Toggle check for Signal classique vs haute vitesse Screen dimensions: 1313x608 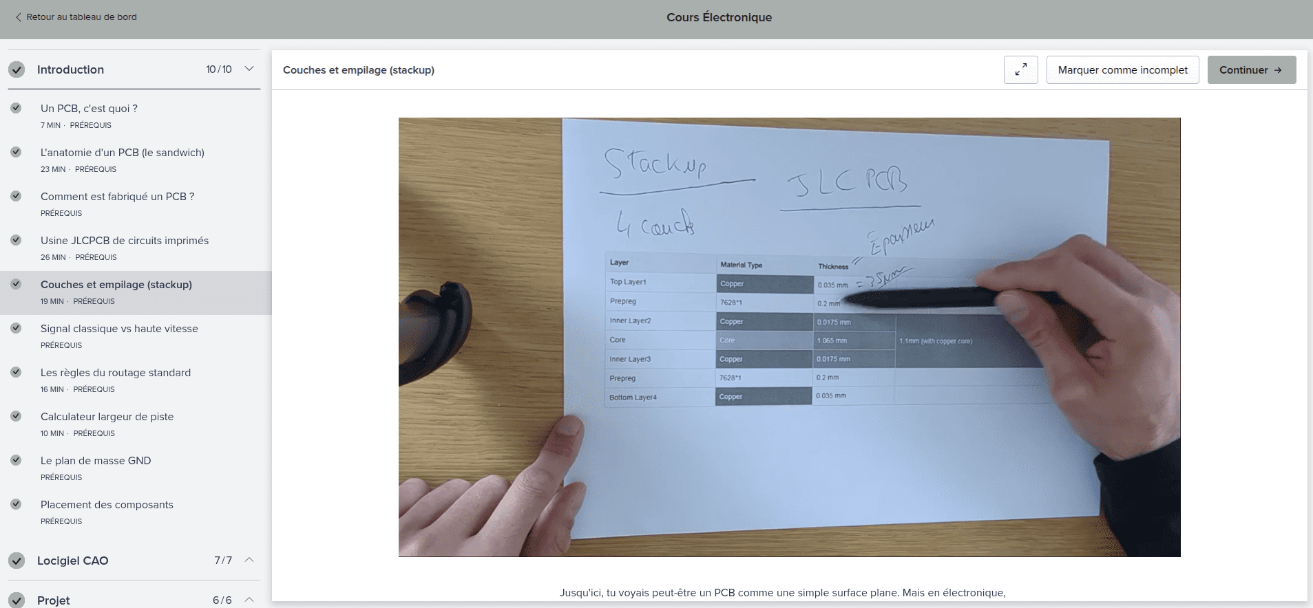point(16,328)
